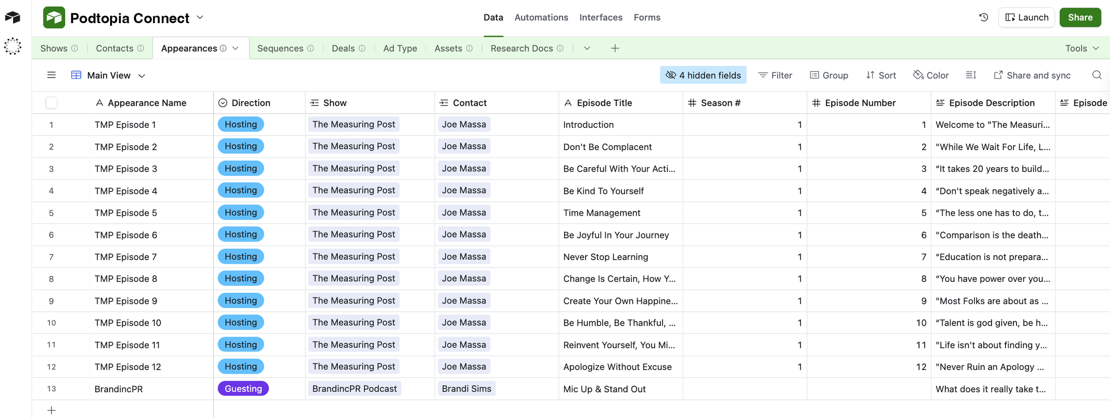Screen dimensions: 1110x418
Task: Click the Launch button
Action: tap(1026, 18)
